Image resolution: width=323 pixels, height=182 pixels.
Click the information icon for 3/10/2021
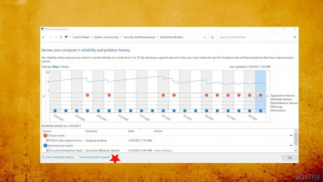pyautogui.click(x=261, y=111)
